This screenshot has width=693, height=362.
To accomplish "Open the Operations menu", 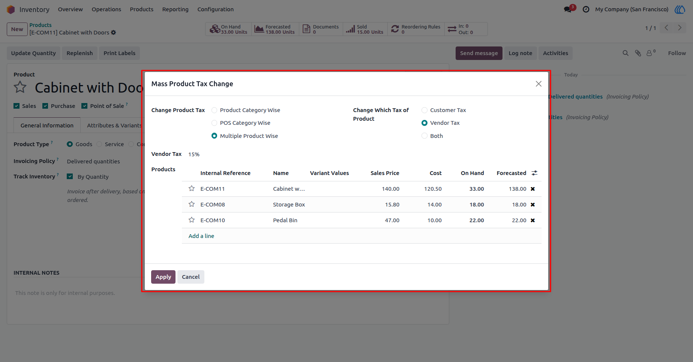I will (x=106, y=9).
